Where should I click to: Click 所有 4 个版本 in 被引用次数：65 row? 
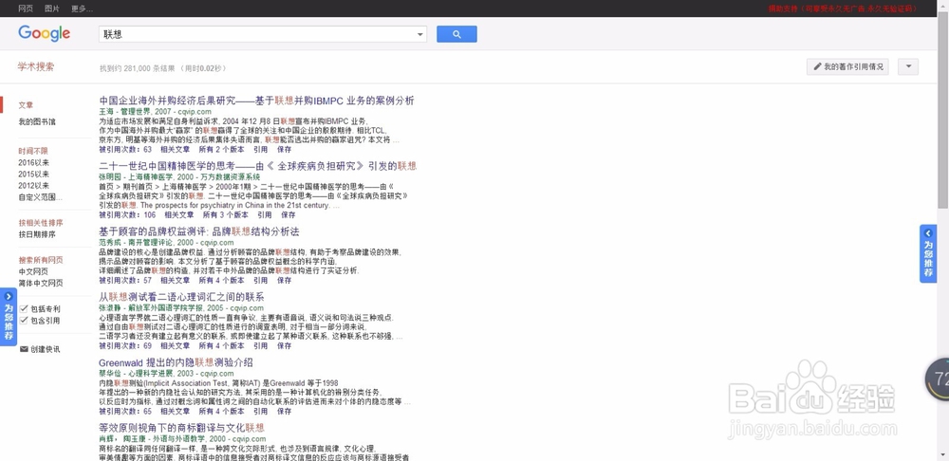(221, 412)
